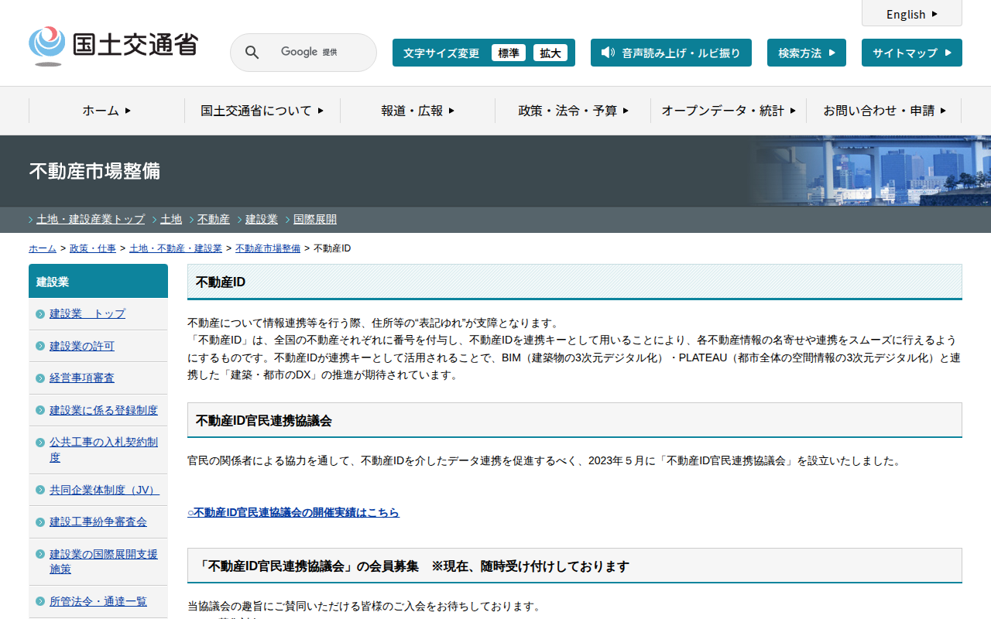Expand the 国土交通省について menu

(262, 111)
